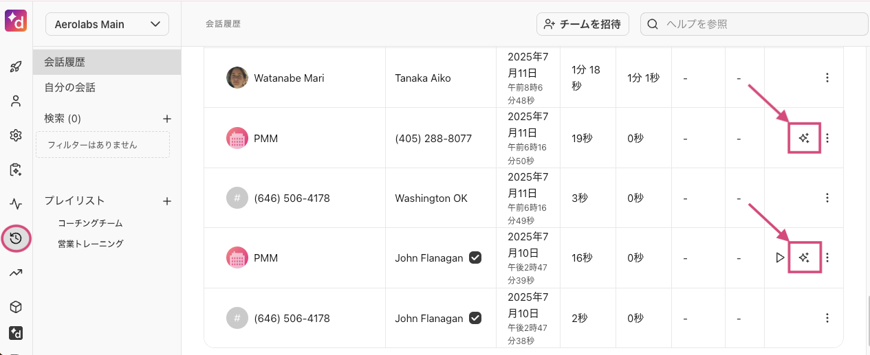Open the person profile icon in sidebar
870x355 pixels.
[x=16, y=101]
